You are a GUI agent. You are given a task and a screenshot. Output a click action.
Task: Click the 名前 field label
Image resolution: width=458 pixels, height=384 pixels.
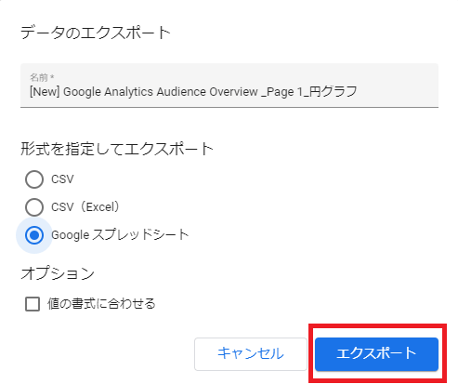click(x=42, y=77)
